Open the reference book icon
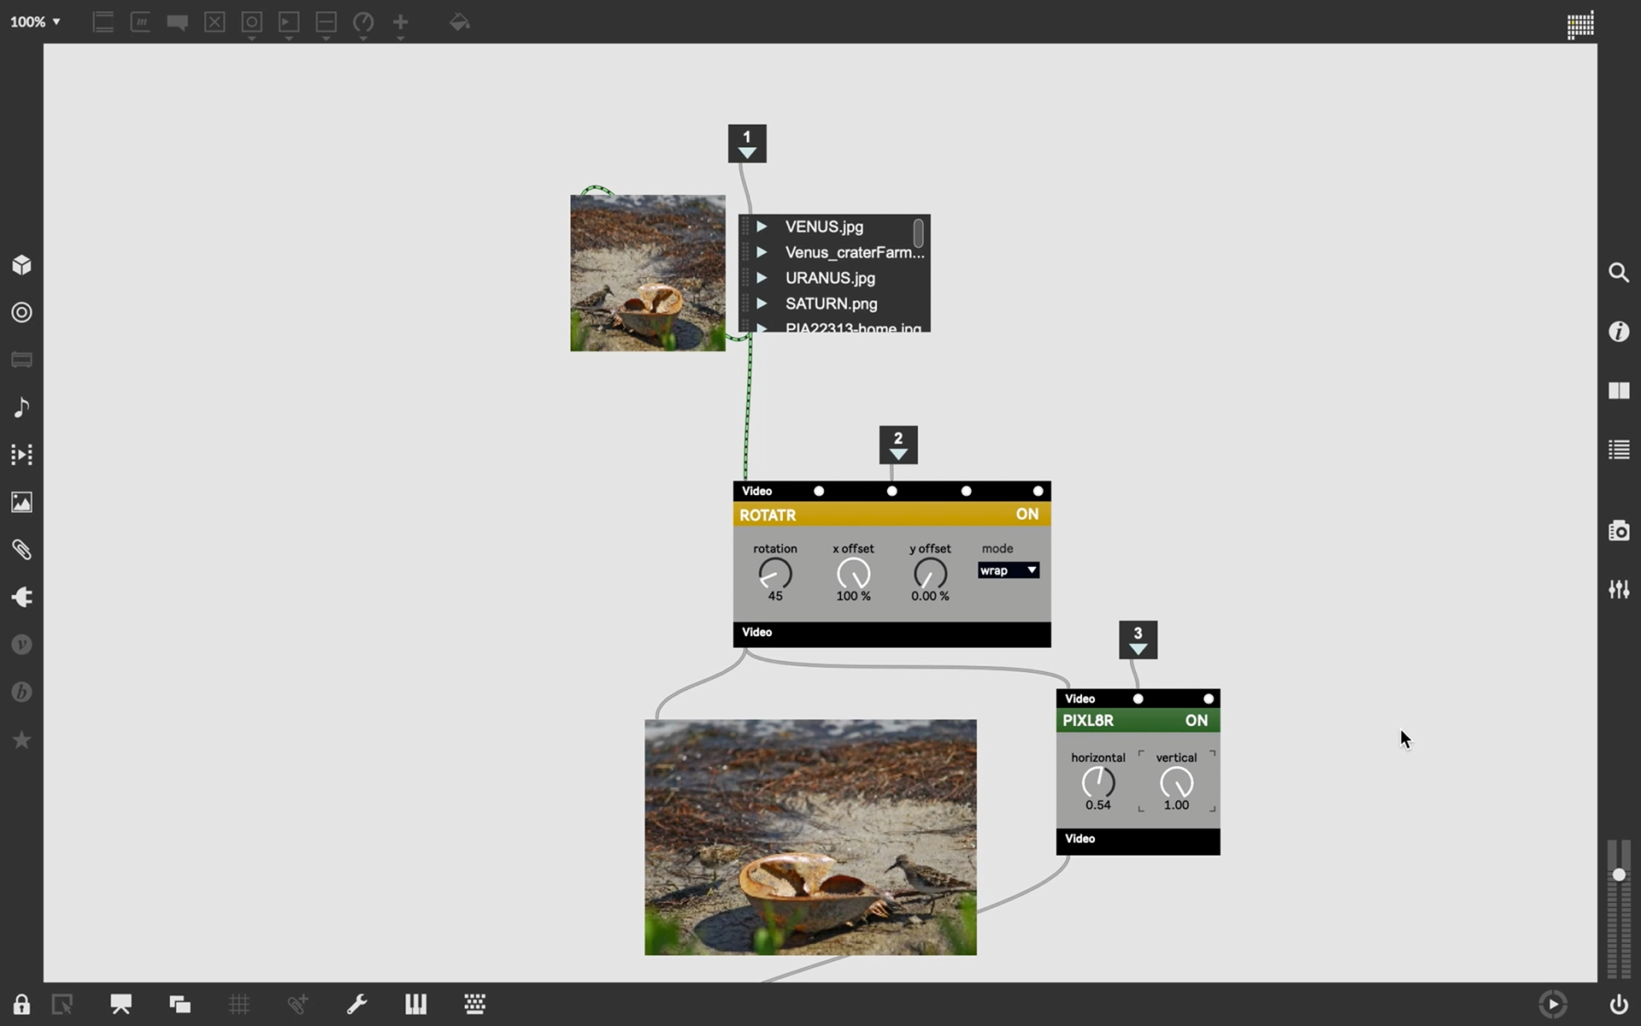This screenshot has width=1641, height=1026. (x=1619, y=391)
